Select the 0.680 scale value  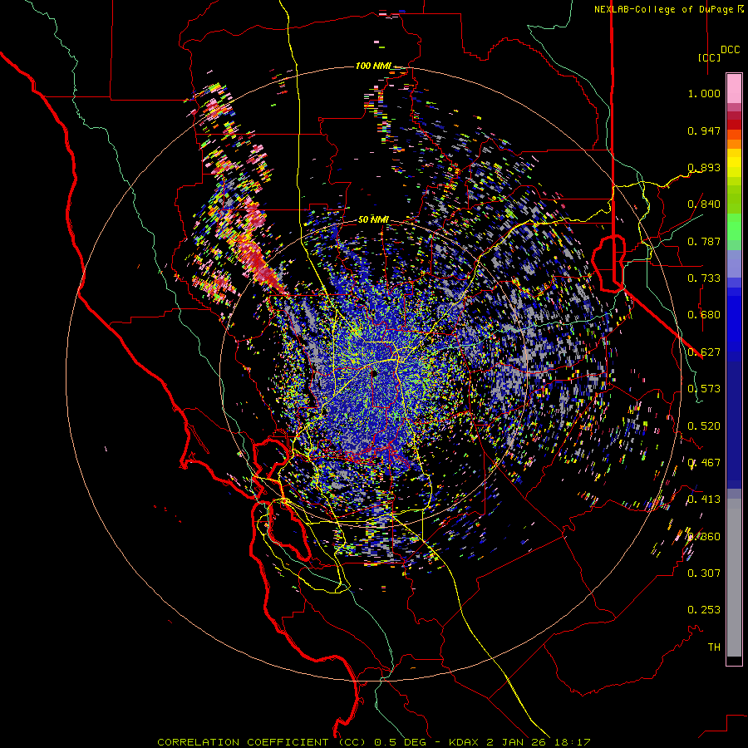pos(704,315)
